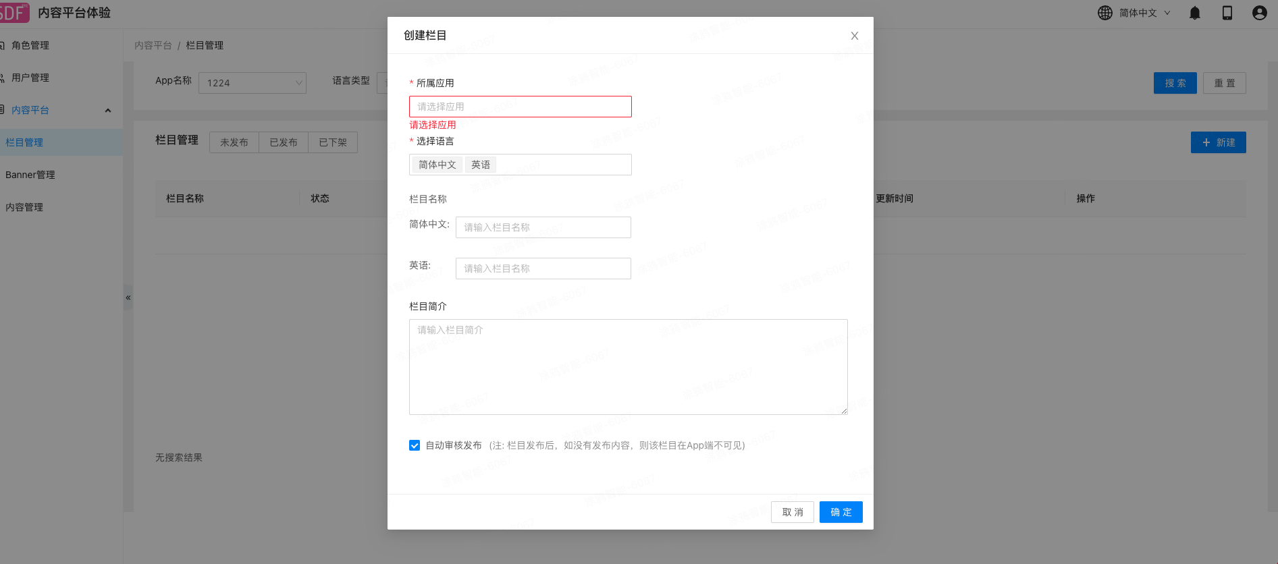Image resolution: width=1278 pixels, height=564 pixels.
Task: Collapse the sidebar with the double-arrow handle
Action: 128,298
